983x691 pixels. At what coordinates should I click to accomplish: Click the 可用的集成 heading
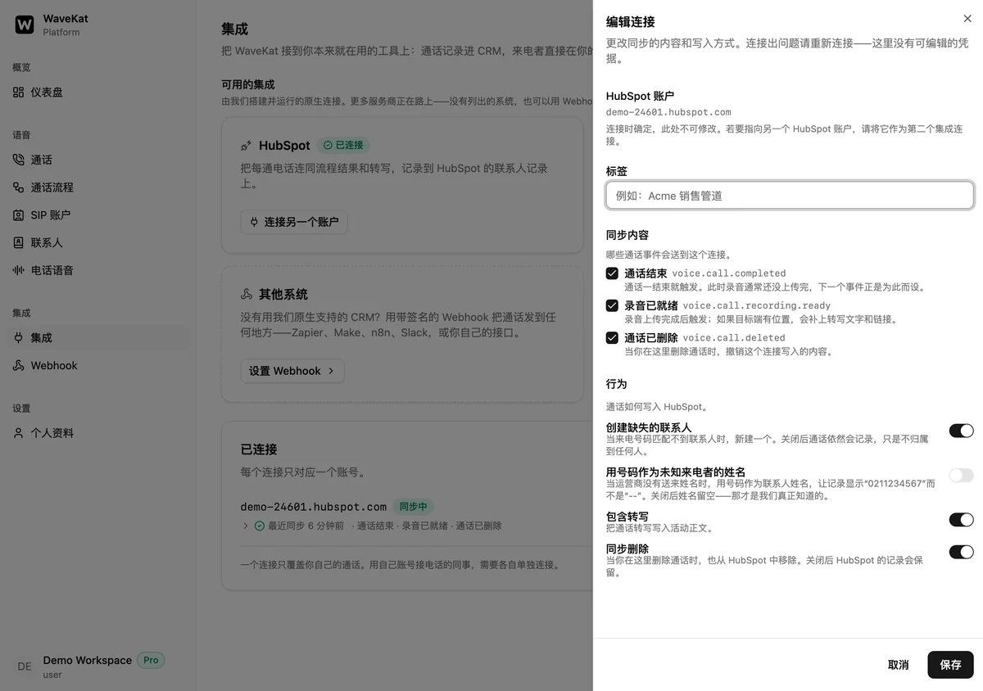(x=248, y=84)
